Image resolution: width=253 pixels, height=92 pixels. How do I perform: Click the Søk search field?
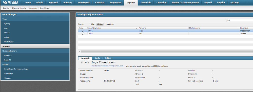[x=239, y=20]
